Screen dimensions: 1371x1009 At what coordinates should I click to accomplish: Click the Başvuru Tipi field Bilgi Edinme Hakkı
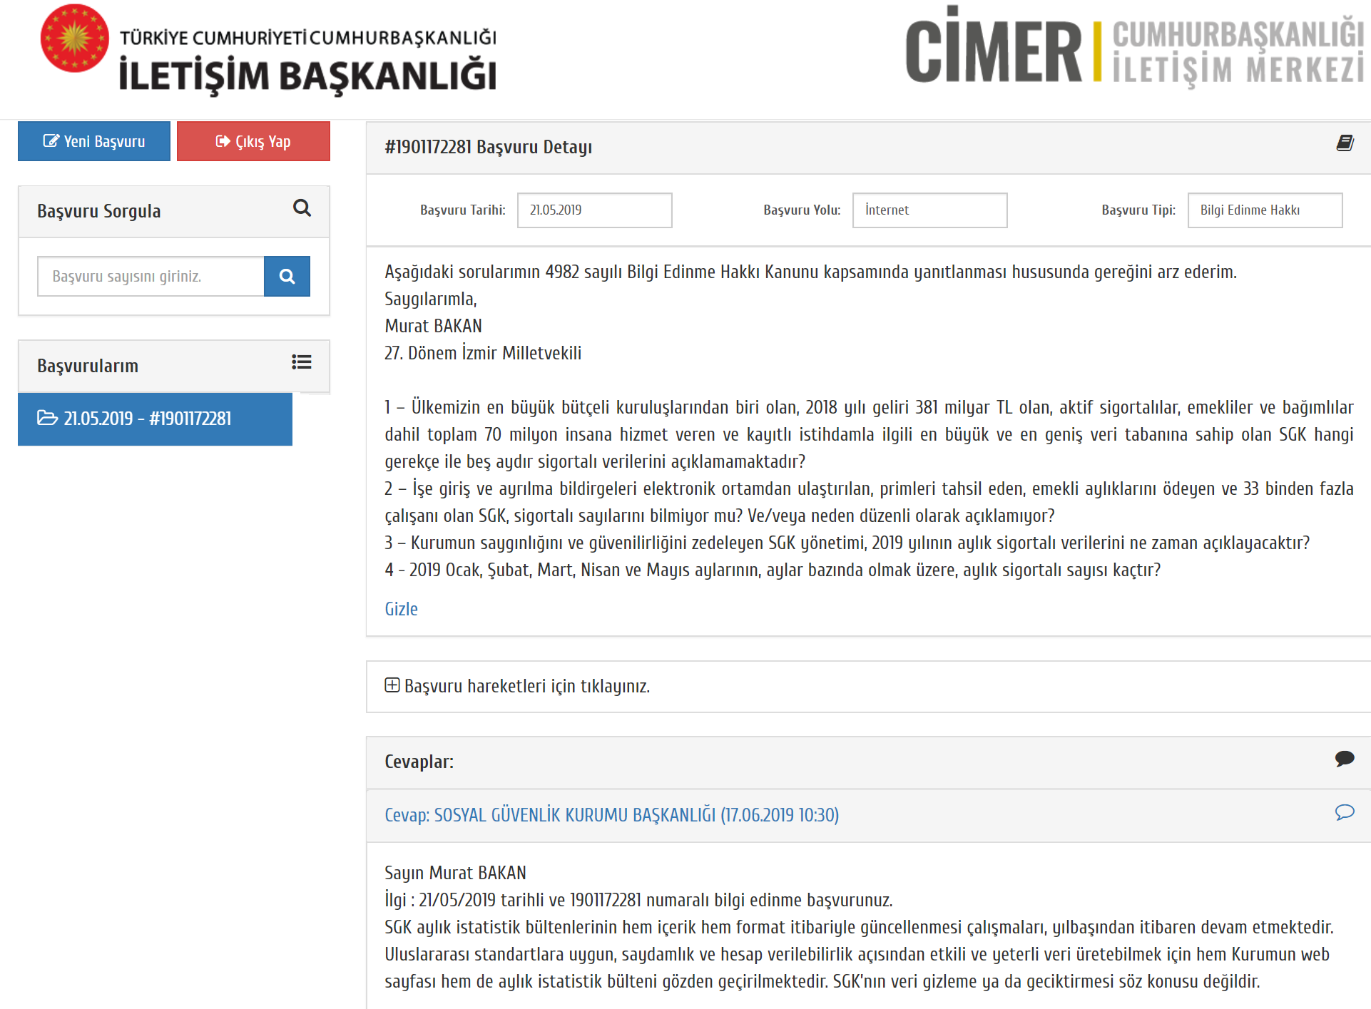coord(1265,210)
